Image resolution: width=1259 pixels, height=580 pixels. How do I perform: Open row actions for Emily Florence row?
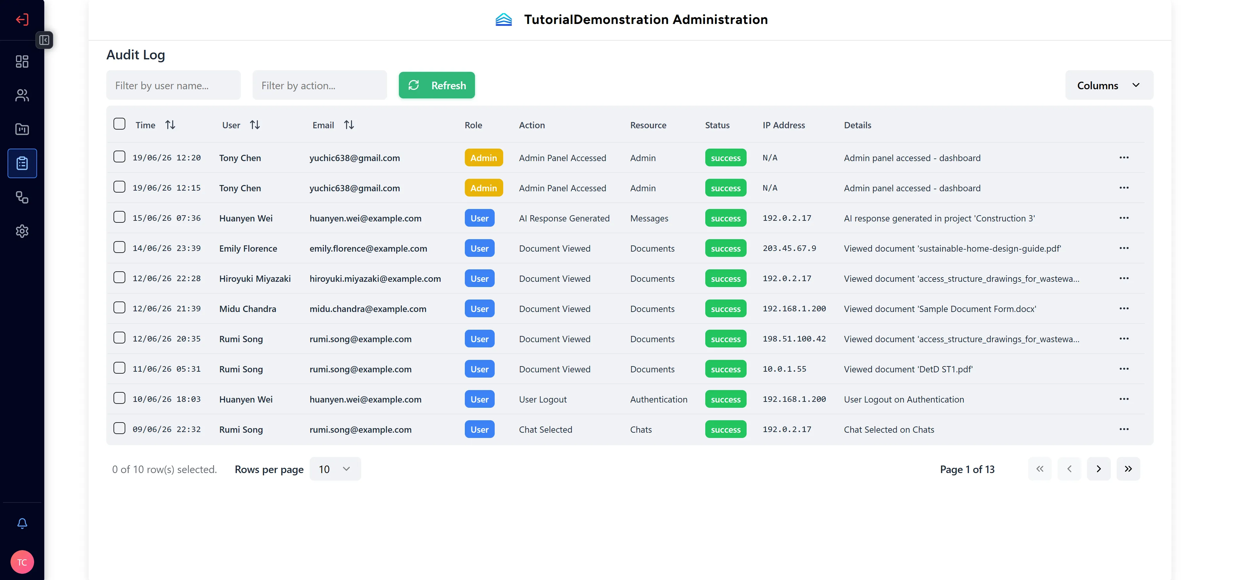pyautogui.click(x=1124, y=248)
